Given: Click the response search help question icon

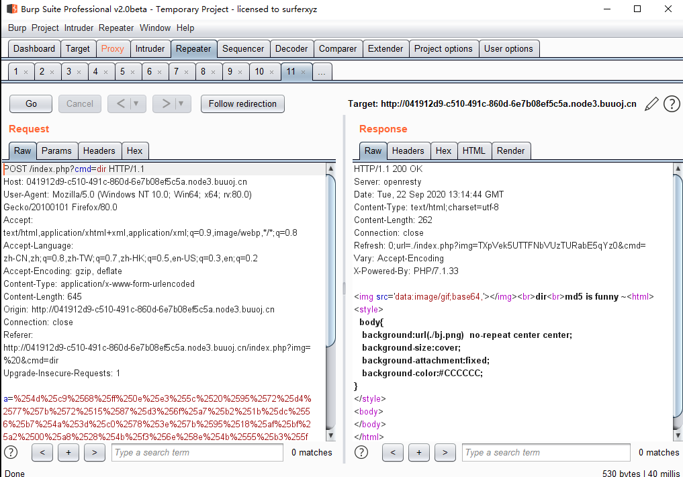Looking at the screenshot, I should pos(361,452).
